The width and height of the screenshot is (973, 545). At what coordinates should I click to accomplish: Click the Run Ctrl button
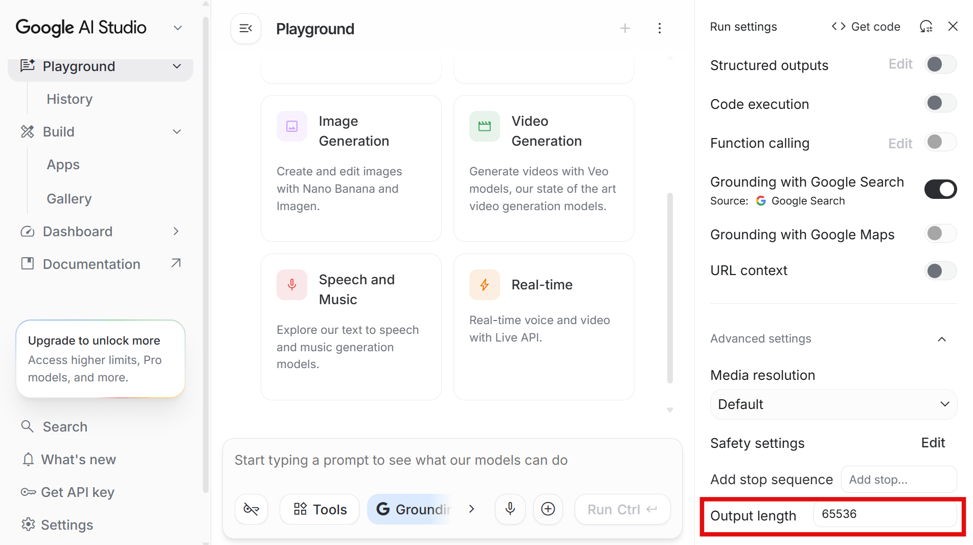pos(622,509)
